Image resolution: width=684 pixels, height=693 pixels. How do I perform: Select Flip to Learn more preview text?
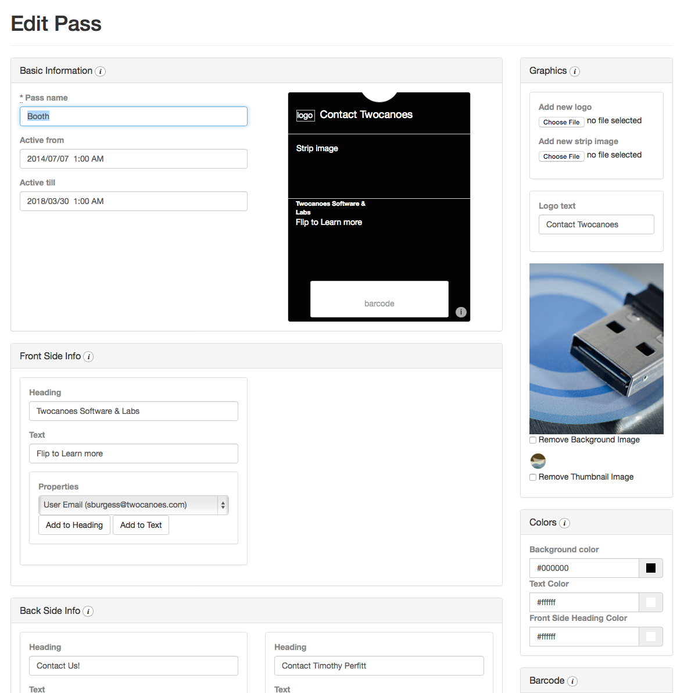(x=329, y=222)
